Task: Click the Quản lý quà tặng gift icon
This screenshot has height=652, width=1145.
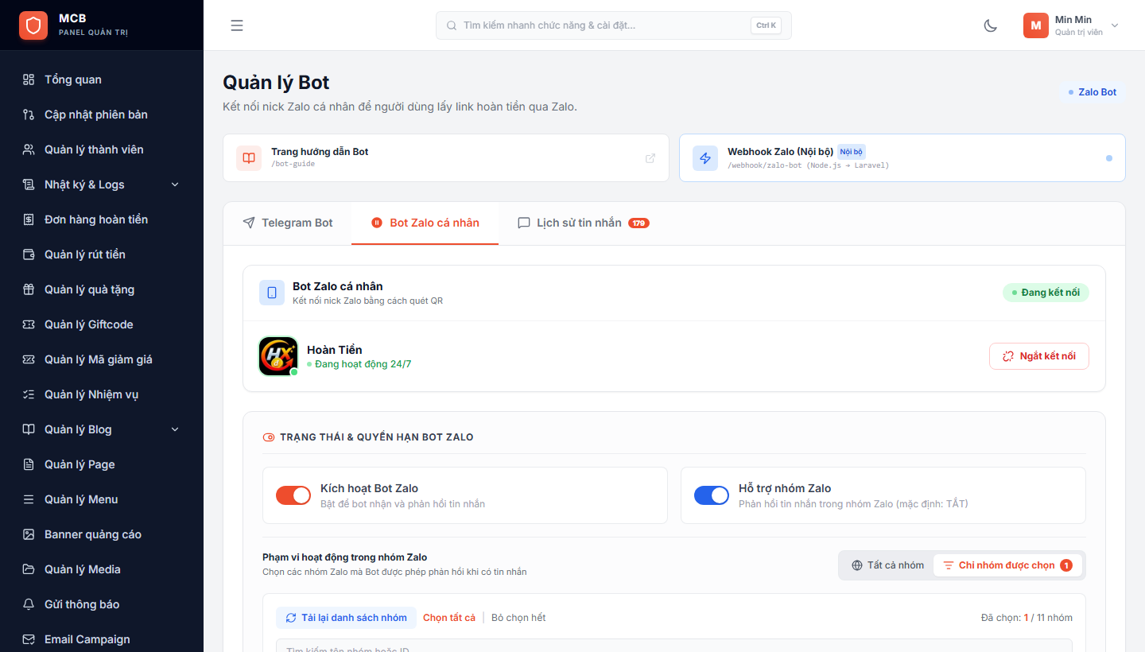Action: point(29,289)
